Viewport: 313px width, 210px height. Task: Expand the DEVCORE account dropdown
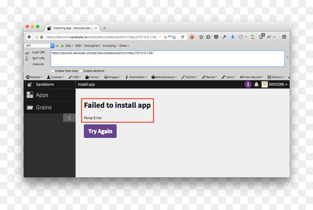coord(275,84)
